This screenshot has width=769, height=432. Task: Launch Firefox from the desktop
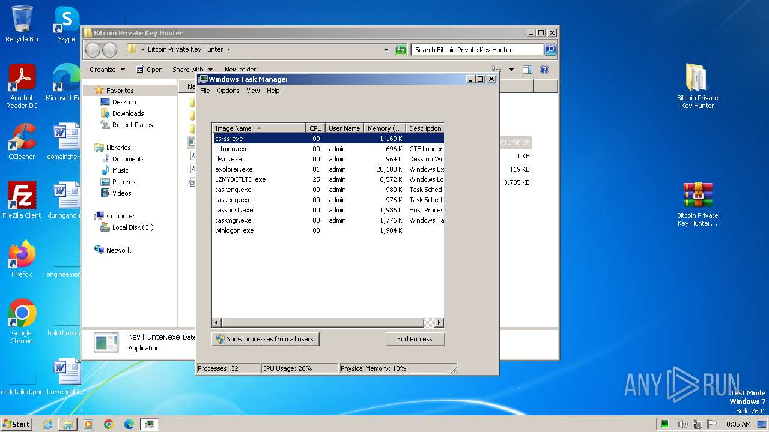(x=22, y=259)
